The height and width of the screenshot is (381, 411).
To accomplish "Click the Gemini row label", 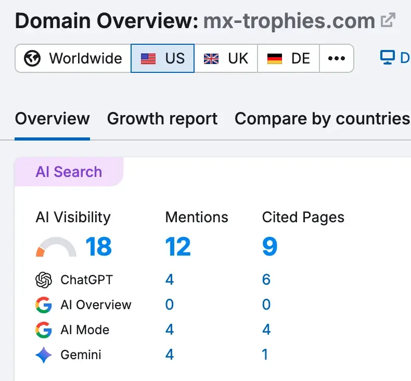I will (x=81, y=355).
